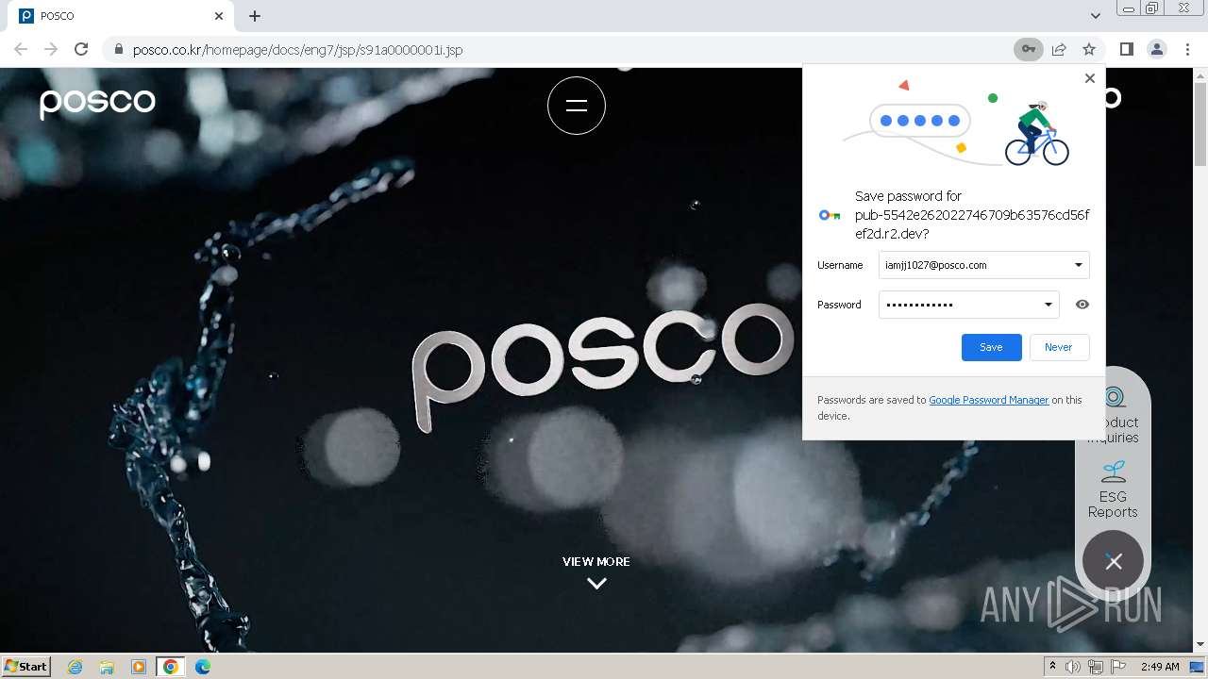Switch to the POSCO tab
This screenshot has width=1208, height=679.
coord(121,16)
